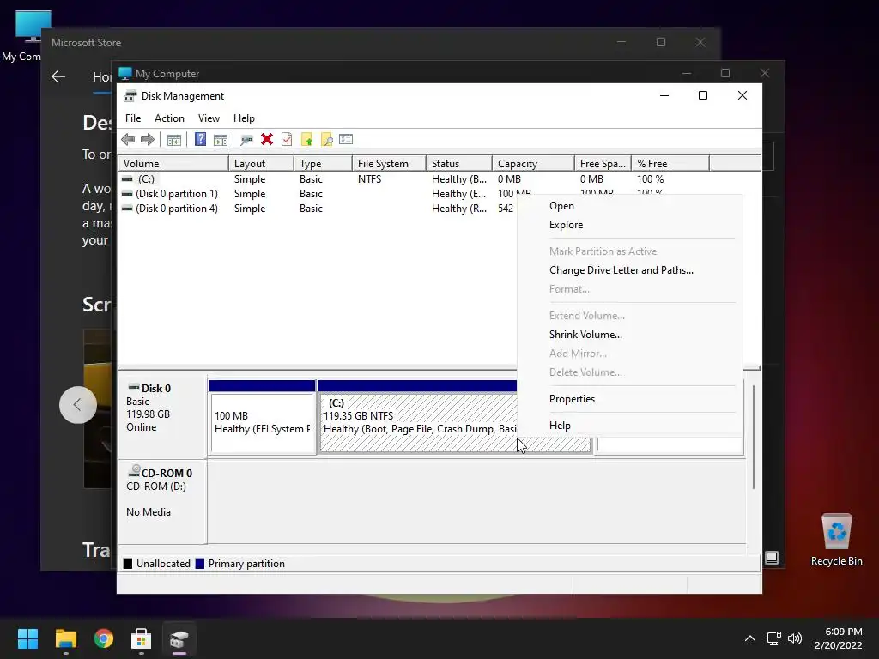The image size is (879, 659).
Task: Click the settings list view toolbar icon
Action: tap(346, 140)
